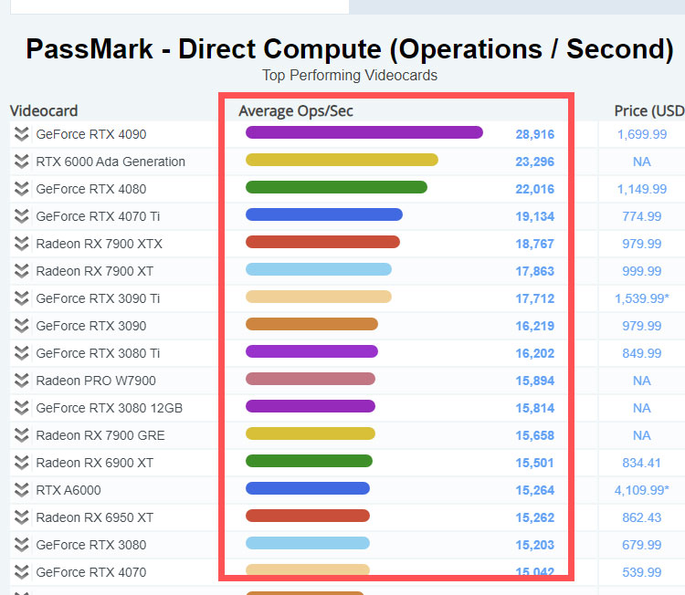
Task: Expand the Radeon PRO W7900 row chevron
Action: coord(22,381)
